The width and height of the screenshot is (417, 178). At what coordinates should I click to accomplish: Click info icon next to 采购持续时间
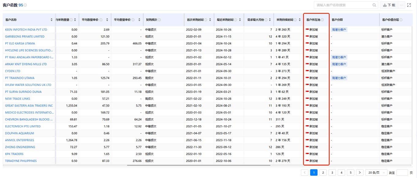295,20
